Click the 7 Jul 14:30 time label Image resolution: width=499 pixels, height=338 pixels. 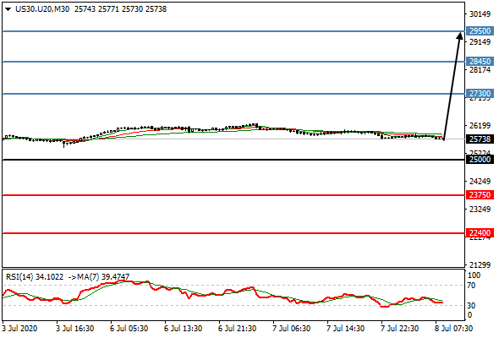pos(345,328)
